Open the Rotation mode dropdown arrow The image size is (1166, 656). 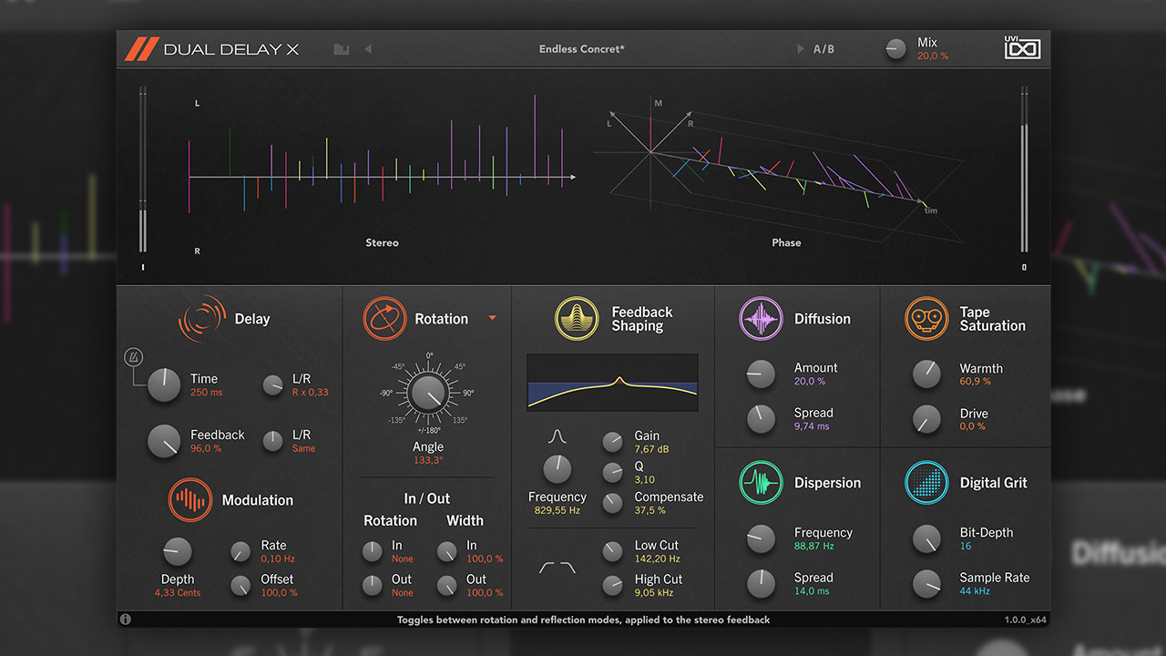coord(493,319)
